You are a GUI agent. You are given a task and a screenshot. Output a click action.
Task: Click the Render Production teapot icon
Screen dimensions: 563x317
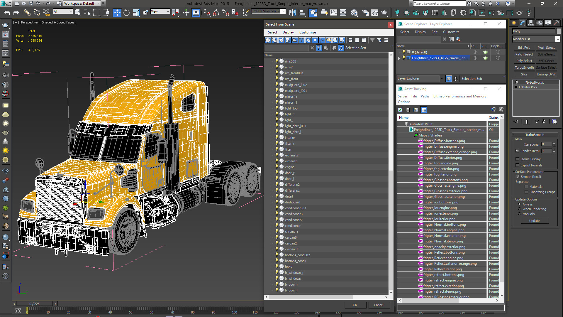384,12
